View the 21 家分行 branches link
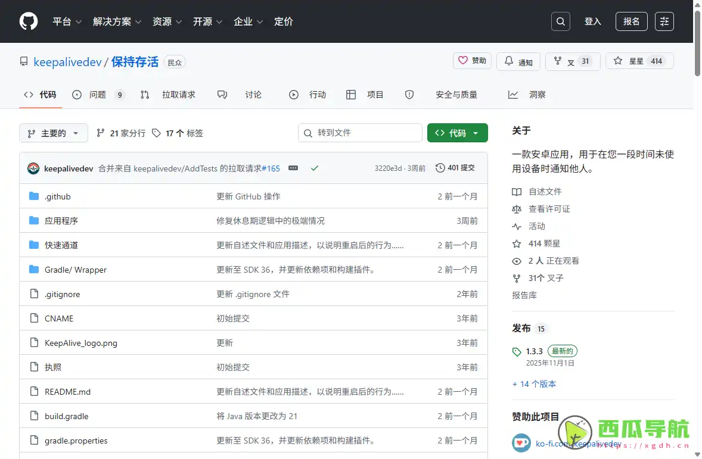 (121, 133)
